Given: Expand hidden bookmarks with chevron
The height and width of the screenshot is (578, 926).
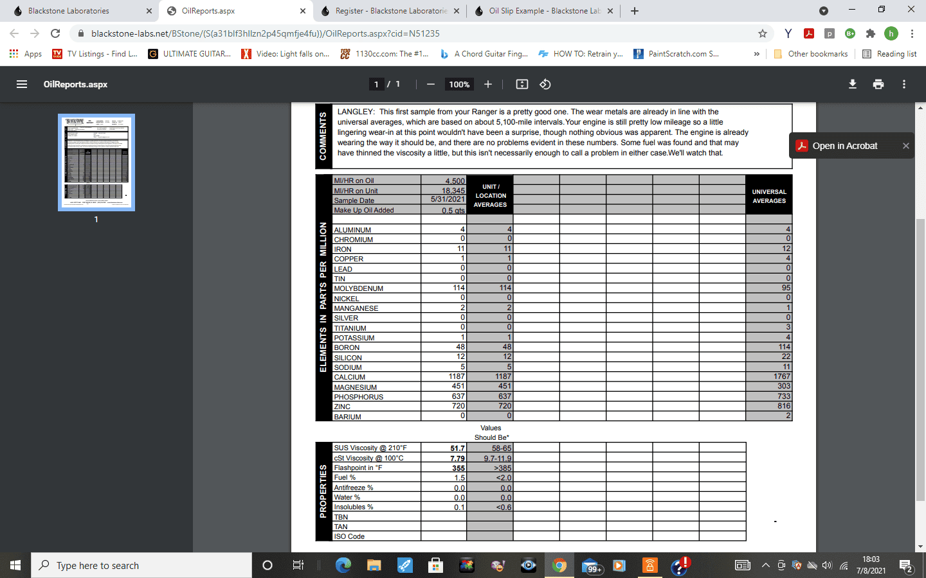Looking at the screenshot, I should pos(757,54).
